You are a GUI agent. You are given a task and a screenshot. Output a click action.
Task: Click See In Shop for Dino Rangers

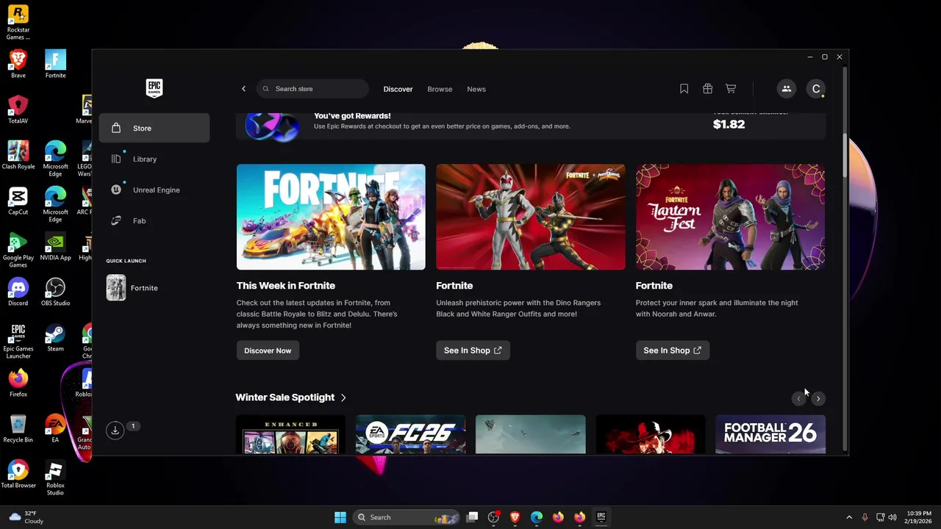[x=473, y=350]
